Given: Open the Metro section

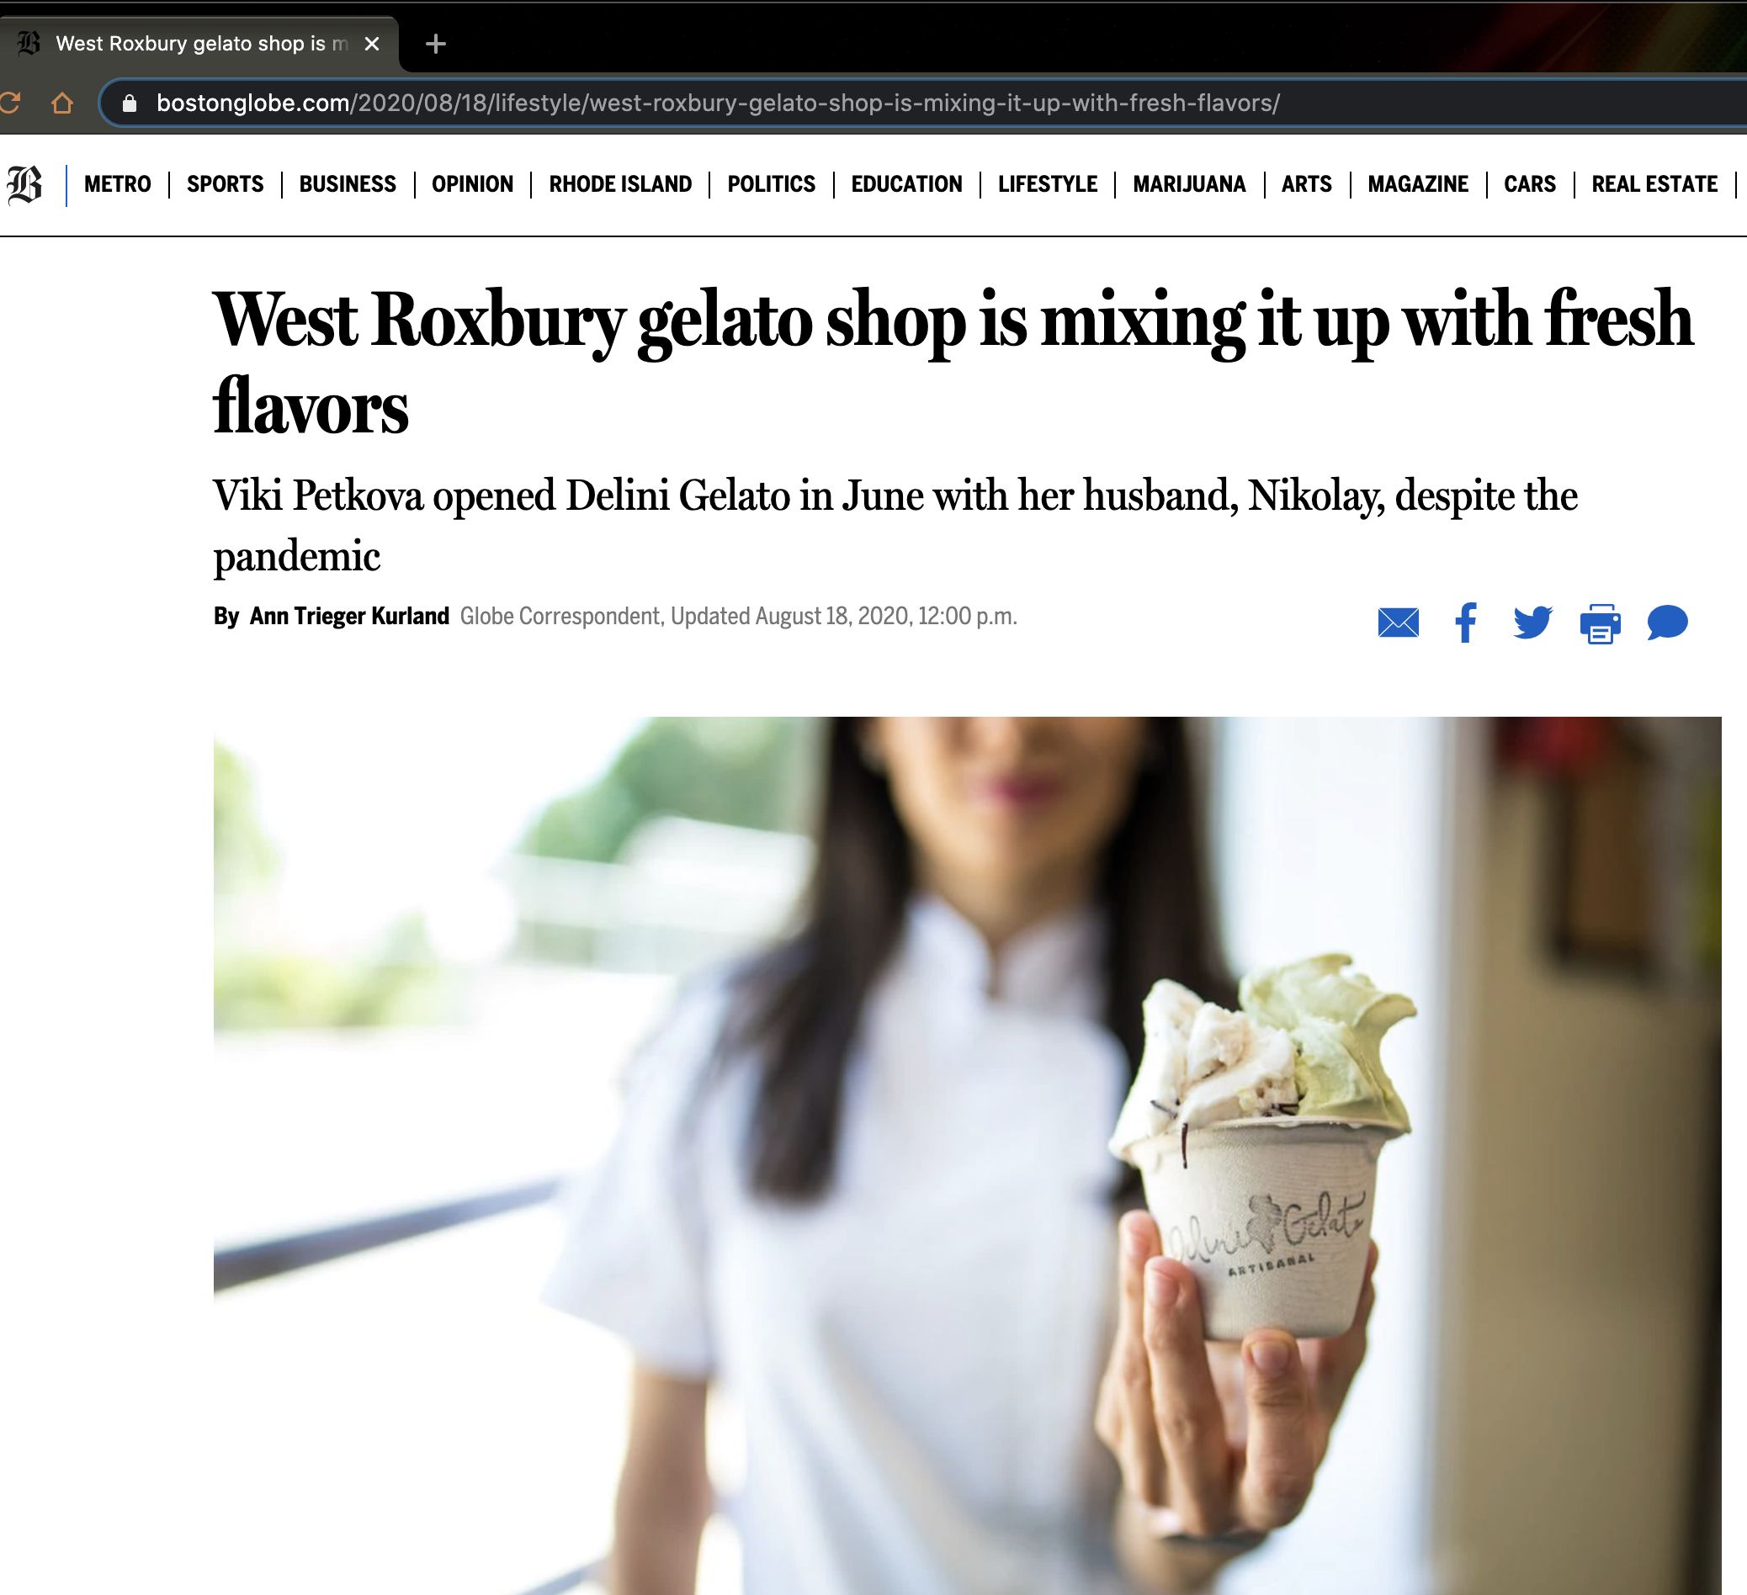Looking at the screenshot, I should click(118, 184).
